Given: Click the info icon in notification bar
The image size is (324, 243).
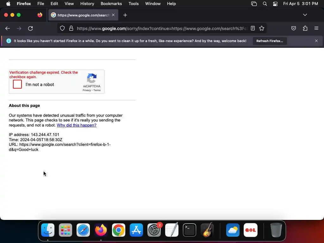Looking at the screenshot, I should 9,41.
